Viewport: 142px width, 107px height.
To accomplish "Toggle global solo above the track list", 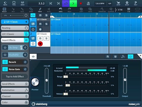I will click(x=46, y=15).
